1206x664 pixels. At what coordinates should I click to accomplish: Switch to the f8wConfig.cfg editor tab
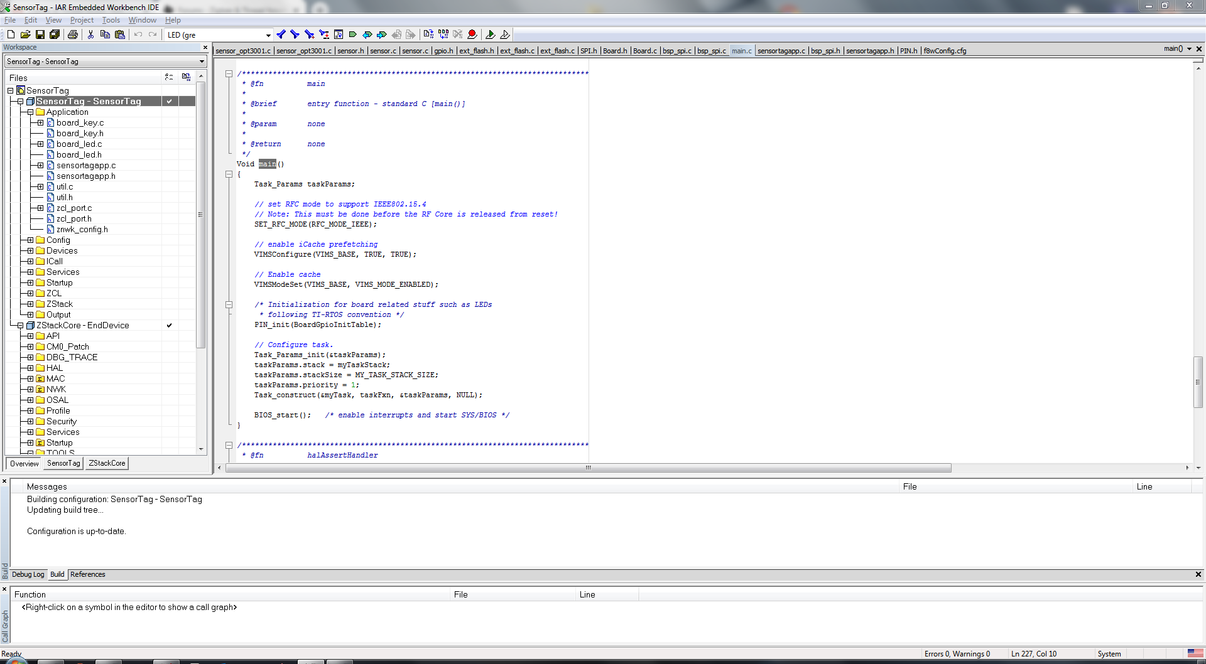945,51
